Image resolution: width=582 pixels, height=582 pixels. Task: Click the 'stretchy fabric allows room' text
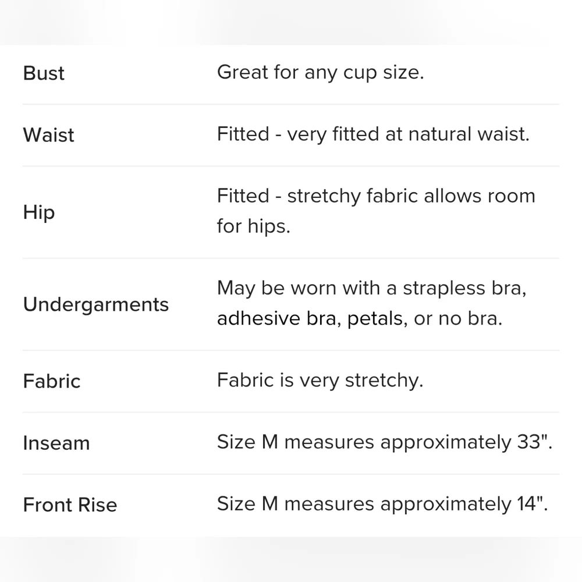[411, 196]
